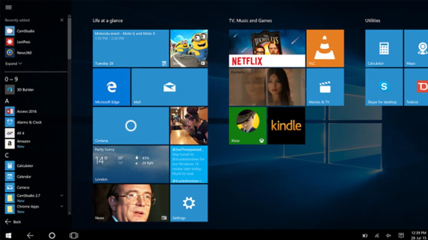Click the Back button in app list
Screen dimensions: 428x240
pyautogui.click(x=13, y=222)
